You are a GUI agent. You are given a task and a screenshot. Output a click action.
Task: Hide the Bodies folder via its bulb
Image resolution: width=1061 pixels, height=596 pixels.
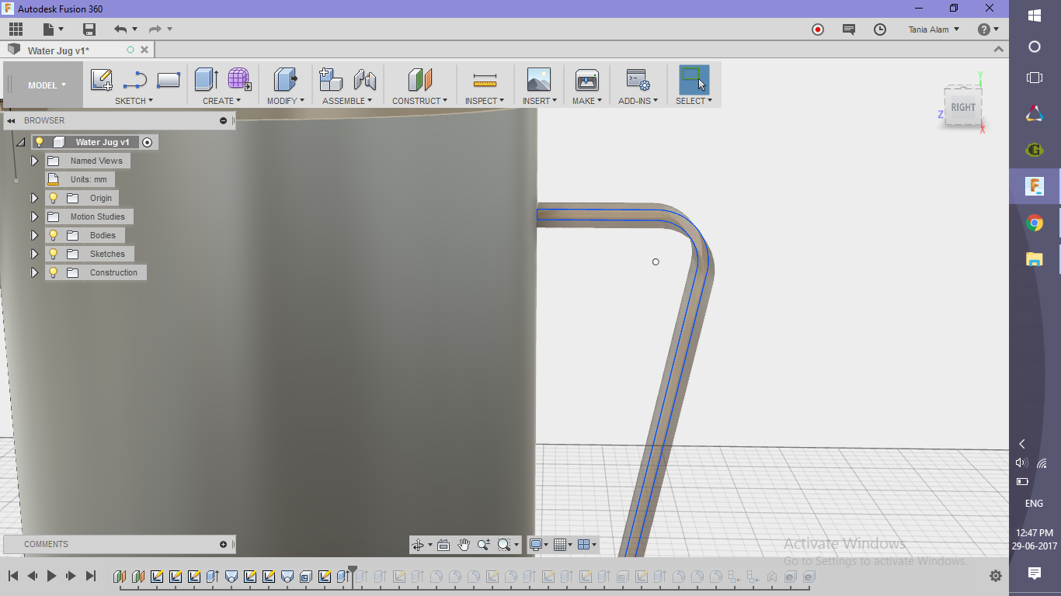tap(54, 235)
